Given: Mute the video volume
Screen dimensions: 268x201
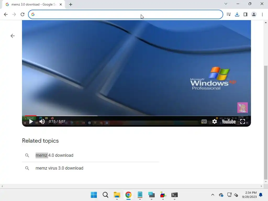Looking at the screenshot, I should tap(42, 121).
